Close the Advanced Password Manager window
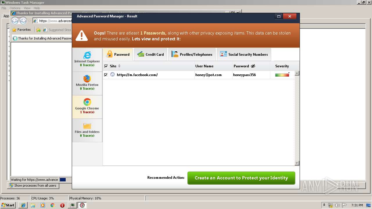Viewport: 372px width, 209px height. point(289,17)
